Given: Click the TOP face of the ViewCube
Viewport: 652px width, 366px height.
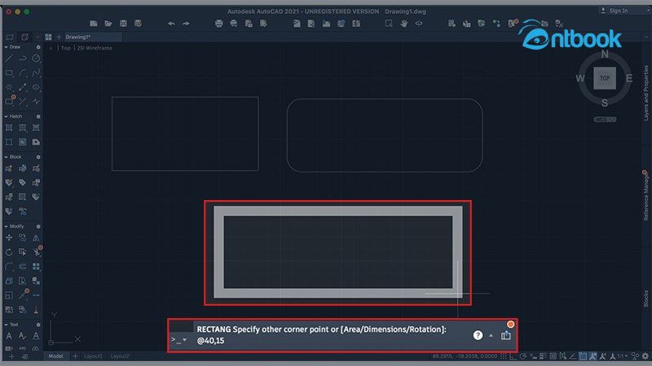Looking at the screenshot, I should tap(604, 78).
